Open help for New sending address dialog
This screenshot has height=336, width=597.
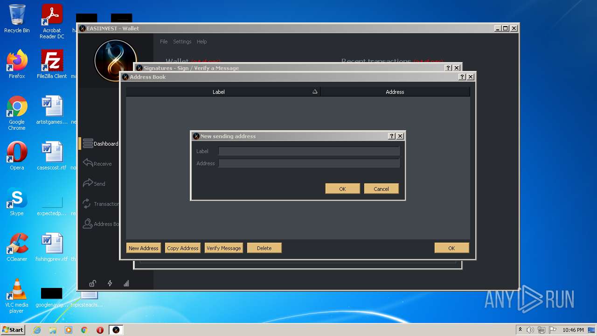(392, 136)
